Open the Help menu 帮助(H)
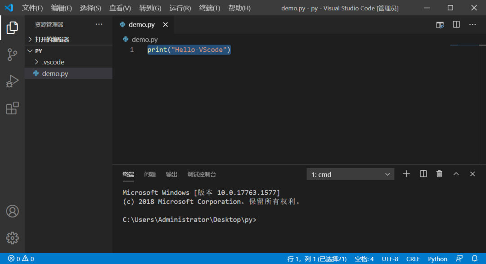 click(239, 8)
